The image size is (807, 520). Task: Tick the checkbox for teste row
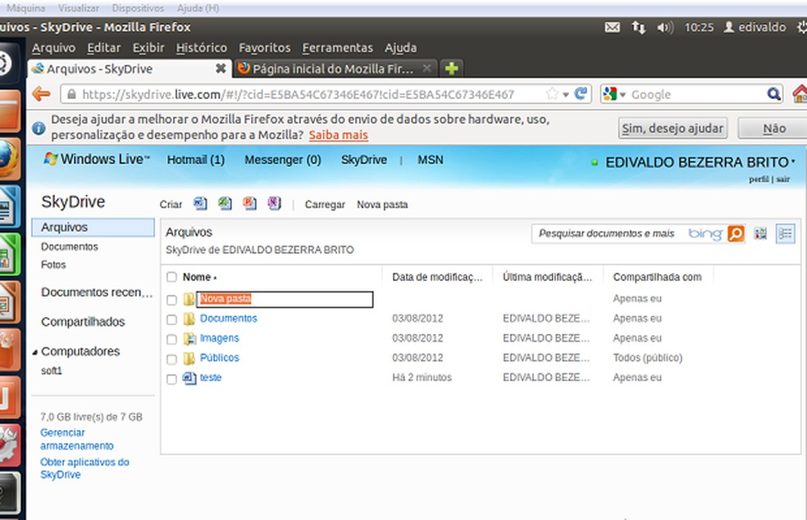(x=171, y=379)
